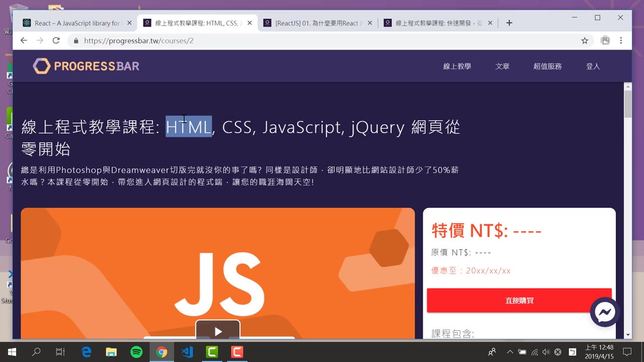
Task: Open the Messenger chat bubble
Action: click(x=605, y=312)
